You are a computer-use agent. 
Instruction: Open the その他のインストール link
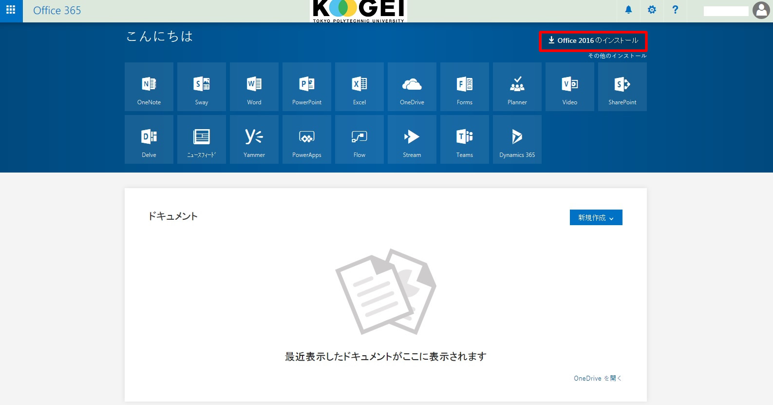point(617,56)
